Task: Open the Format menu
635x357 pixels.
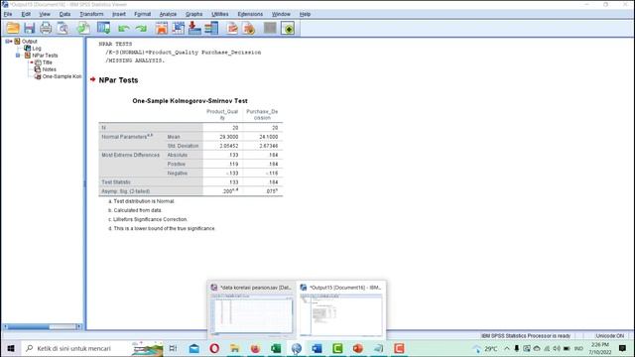Action: tap(142, 14)
